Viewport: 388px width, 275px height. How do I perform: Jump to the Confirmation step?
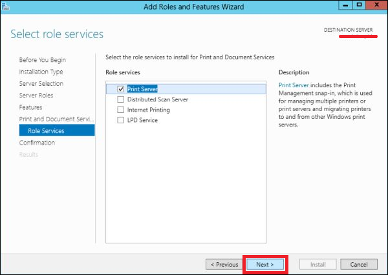(x=37, y=143)
